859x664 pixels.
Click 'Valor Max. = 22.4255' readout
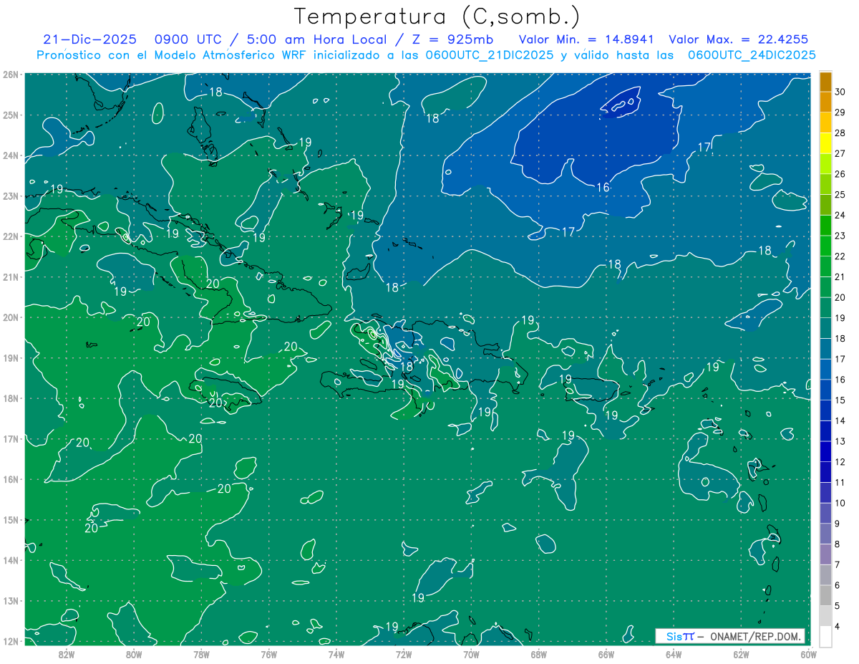[x=738, y=39]
